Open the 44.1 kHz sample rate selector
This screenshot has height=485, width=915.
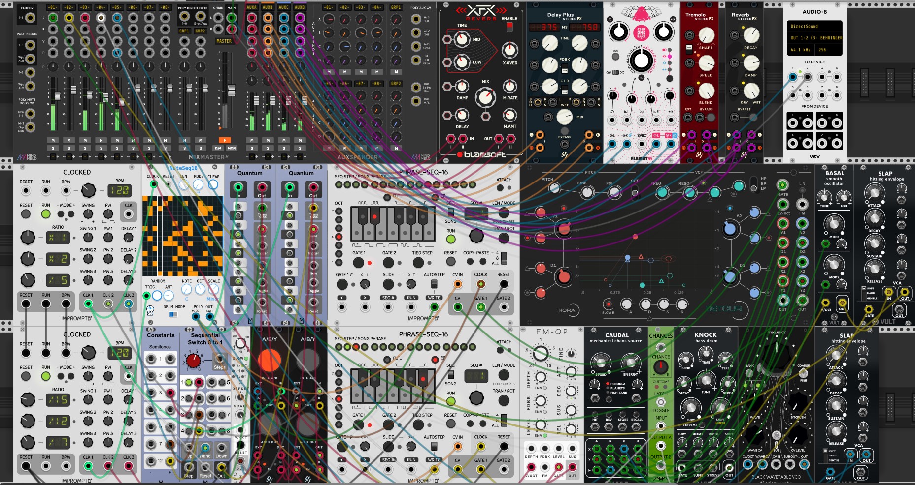(x=801, y=50)
